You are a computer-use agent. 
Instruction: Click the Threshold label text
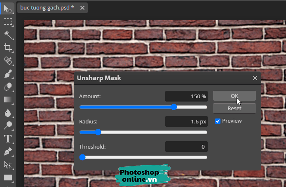(92, 147)
